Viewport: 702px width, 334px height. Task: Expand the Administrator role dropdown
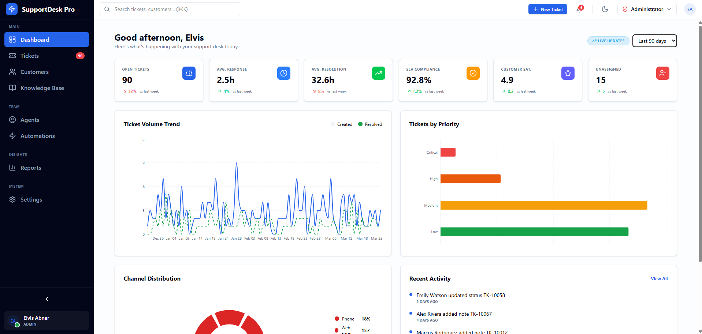coord(647,9)
